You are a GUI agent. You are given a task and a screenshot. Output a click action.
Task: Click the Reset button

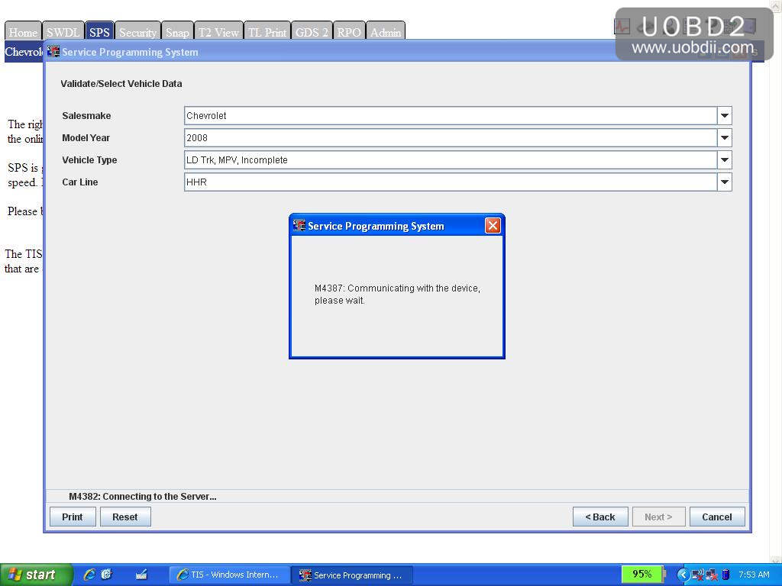tap(124, 517)
